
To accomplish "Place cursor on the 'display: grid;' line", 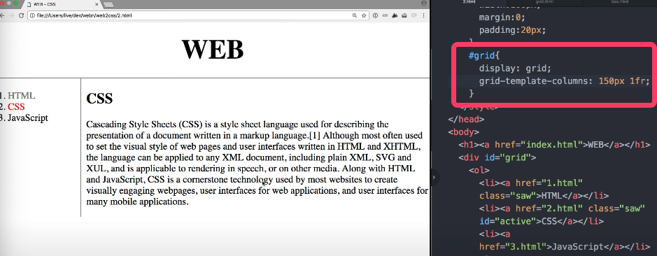I will (x=516, y=69).
